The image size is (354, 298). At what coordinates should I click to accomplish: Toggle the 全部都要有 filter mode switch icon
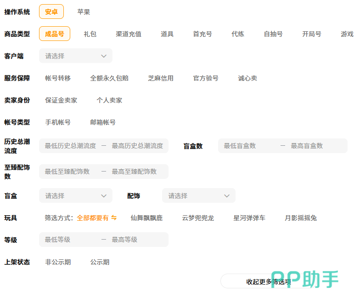tap(114, 218)
